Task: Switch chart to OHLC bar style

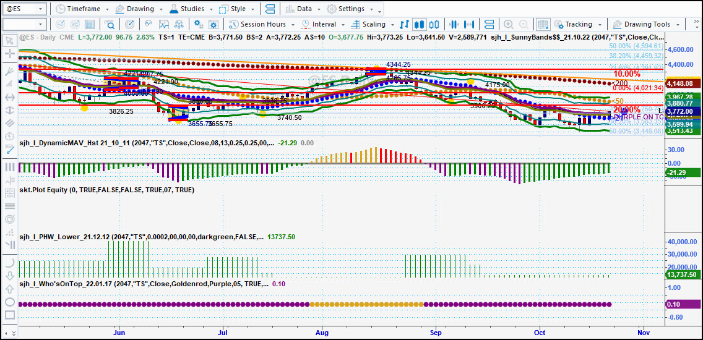Action: [404, 24]
